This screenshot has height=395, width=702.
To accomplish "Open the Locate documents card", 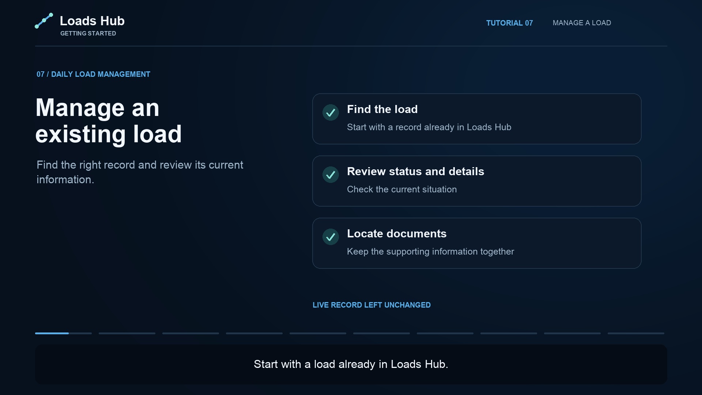I will point(477,243).
